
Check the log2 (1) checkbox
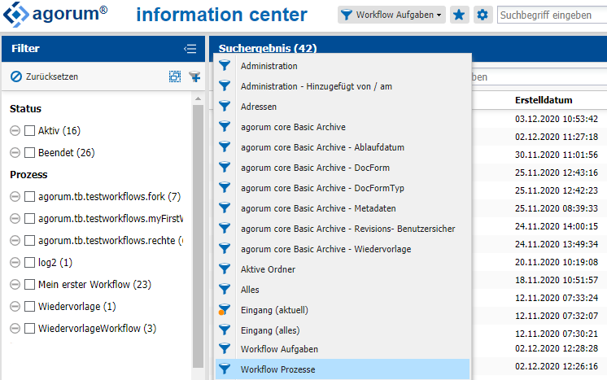[30, 263]
